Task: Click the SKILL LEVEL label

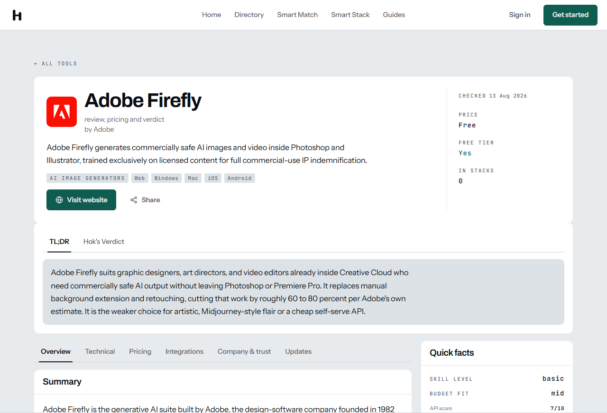Action: tap(451, 379)
